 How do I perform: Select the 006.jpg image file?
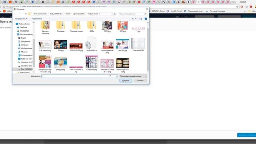tap(60, 46)
